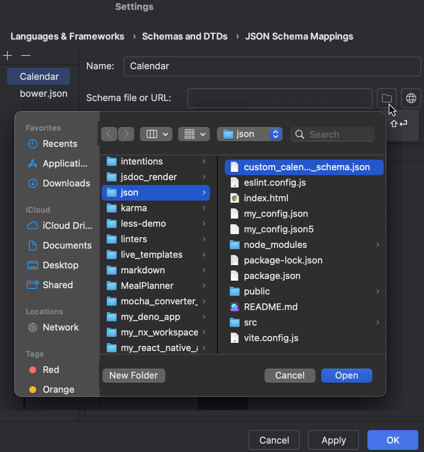Open Recents in the sidebar
The image size is (424, 452).
pyautogui.click(x=60, y=144)
